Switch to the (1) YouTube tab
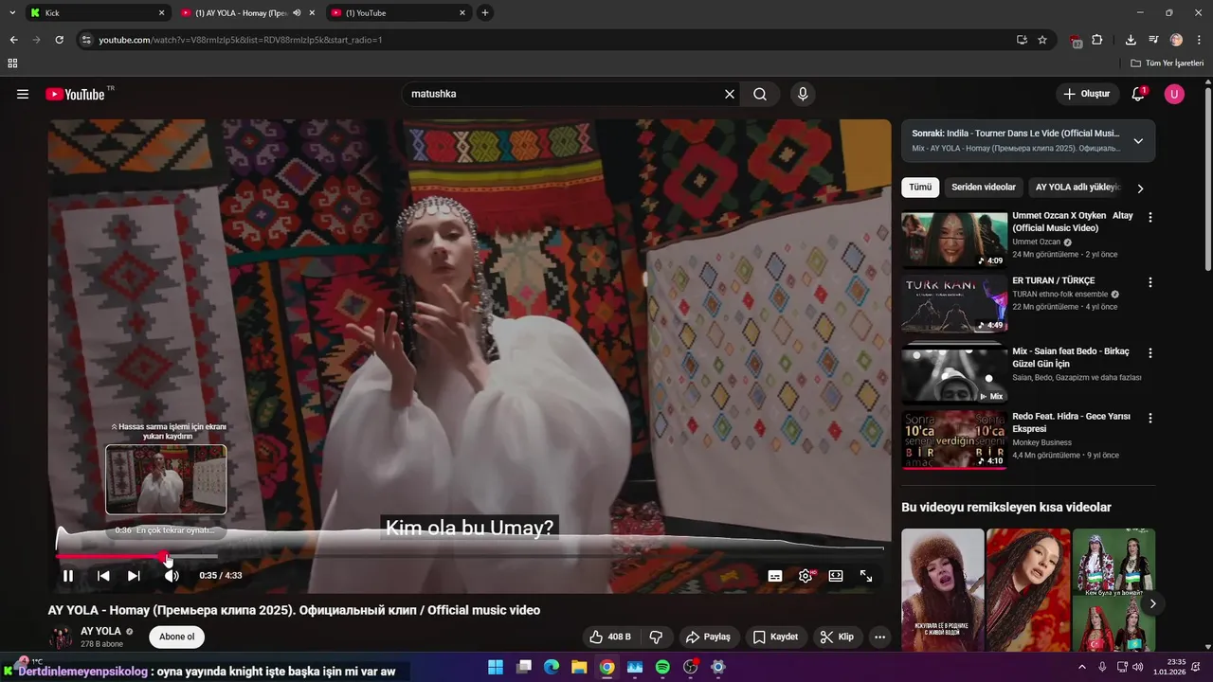 click(398, 13)
